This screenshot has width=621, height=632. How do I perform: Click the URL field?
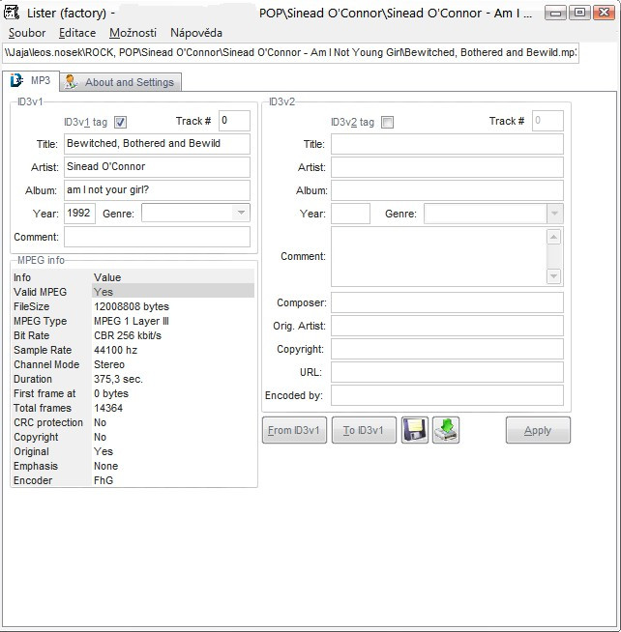447,372
